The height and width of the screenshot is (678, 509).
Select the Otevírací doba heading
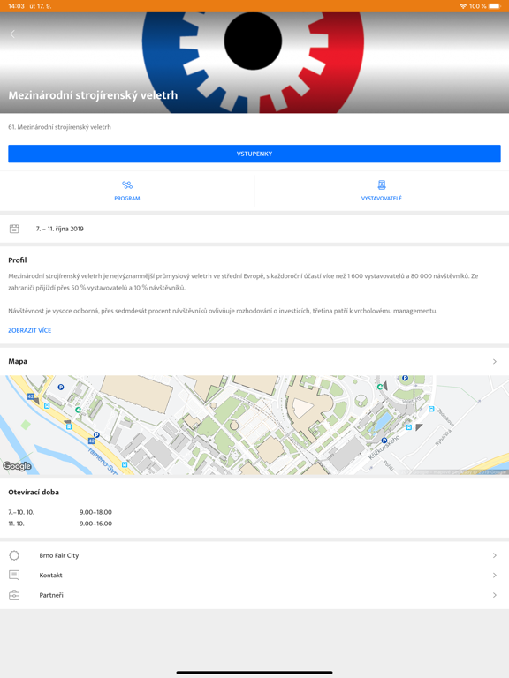pos(34,492)
